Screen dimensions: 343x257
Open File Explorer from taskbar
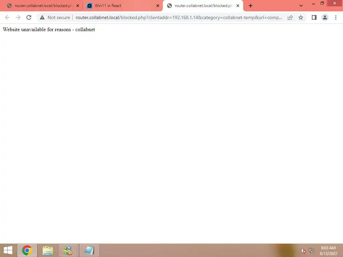pos(48,250)
